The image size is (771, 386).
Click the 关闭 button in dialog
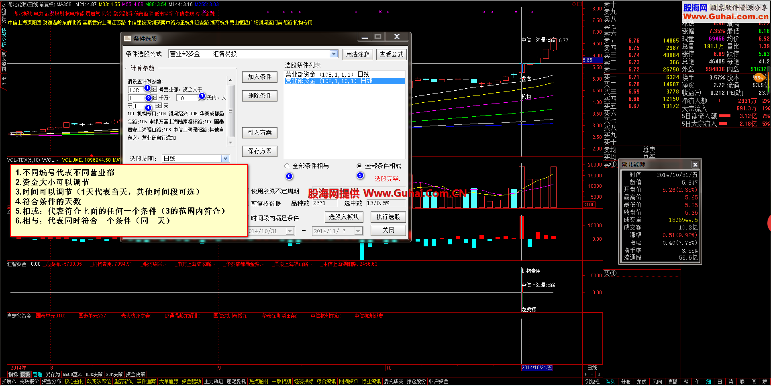(x=388, y=230)
